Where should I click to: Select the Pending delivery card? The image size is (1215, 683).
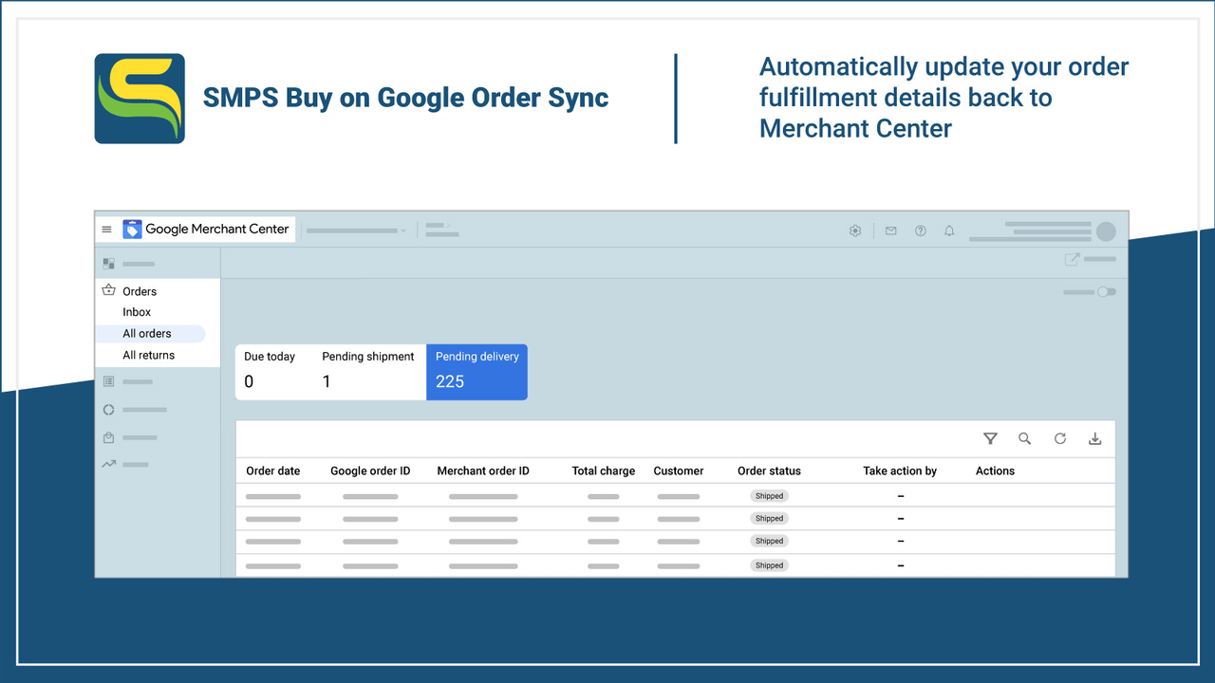pos(477,372)
